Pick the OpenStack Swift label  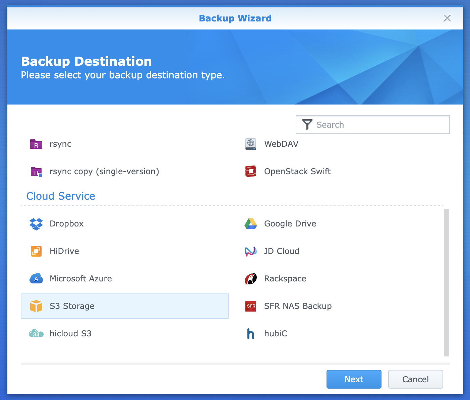point(297,172)
